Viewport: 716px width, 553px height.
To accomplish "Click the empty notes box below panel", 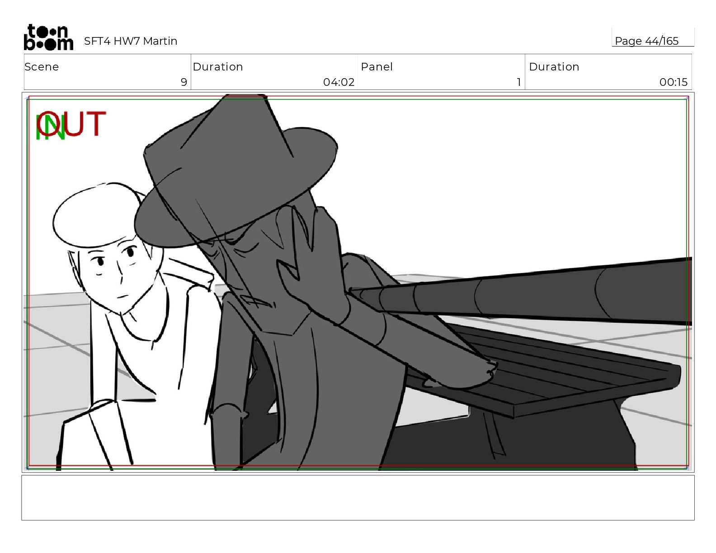I will [x=358, y=497].
